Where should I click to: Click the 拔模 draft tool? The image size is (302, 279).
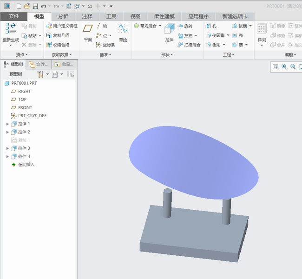tap(240, 26)
